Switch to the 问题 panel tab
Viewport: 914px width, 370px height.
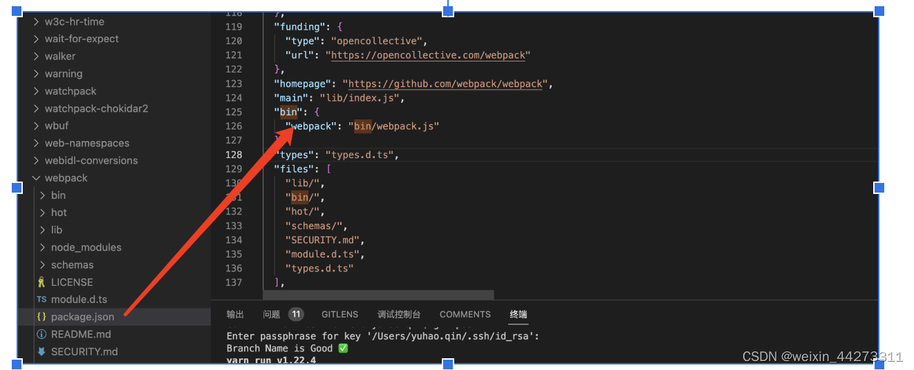point(272,314)
